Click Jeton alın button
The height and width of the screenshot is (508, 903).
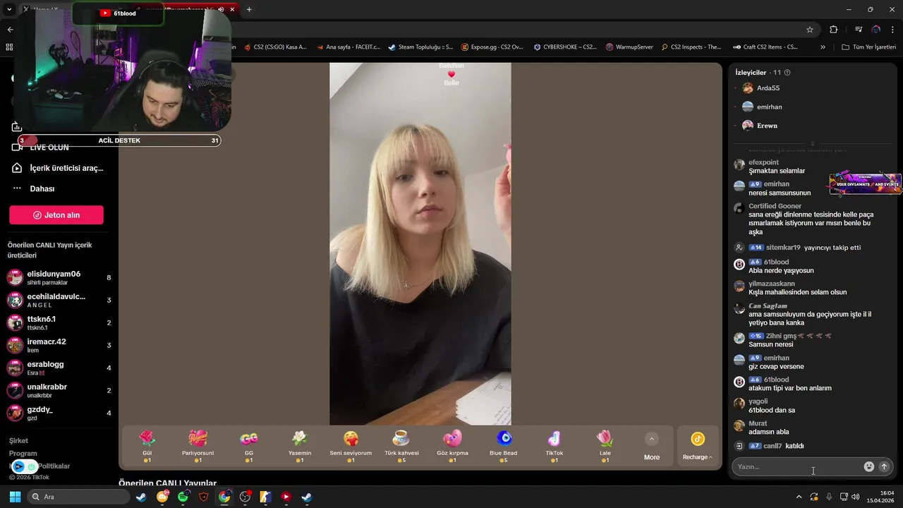[x=56, y=215]
